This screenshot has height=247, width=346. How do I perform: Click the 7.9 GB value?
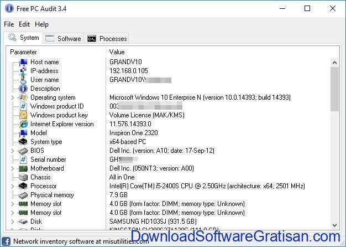tap(118, 195)
